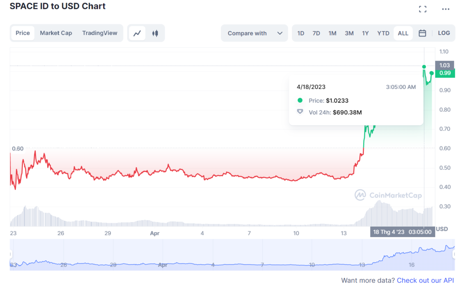The height and width of the screenshot is (288, 460).
Task: Select the Price tab
Action: pos(23,33)
